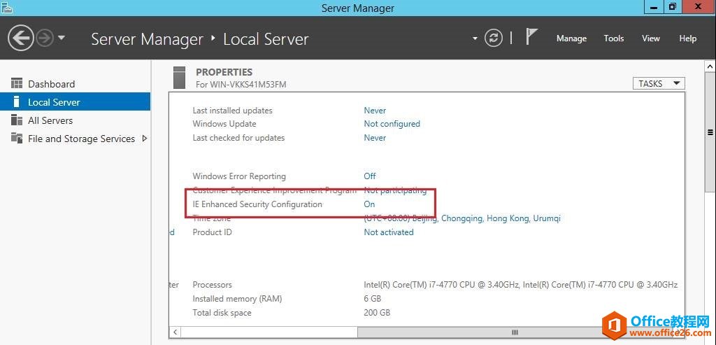Click the back navigation arrow
The image size is (716, 345).
pyautogui.click(x=22, y=38)
